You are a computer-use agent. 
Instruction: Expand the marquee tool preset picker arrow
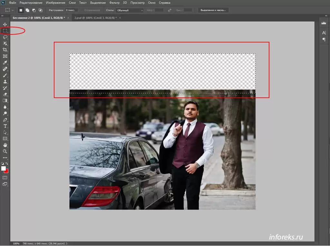pyautogui.click(x=13, y=10)
